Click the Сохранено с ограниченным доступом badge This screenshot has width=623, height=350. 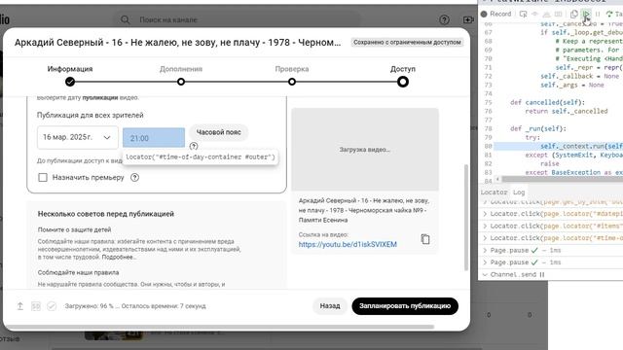[x=407, y=42]
